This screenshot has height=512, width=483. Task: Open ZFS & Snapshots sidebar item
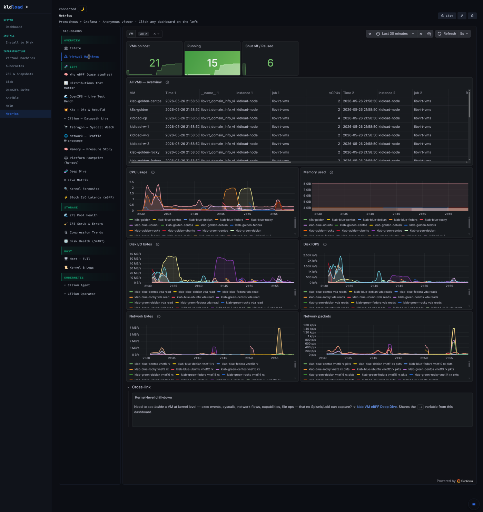(x=19, y=74)
